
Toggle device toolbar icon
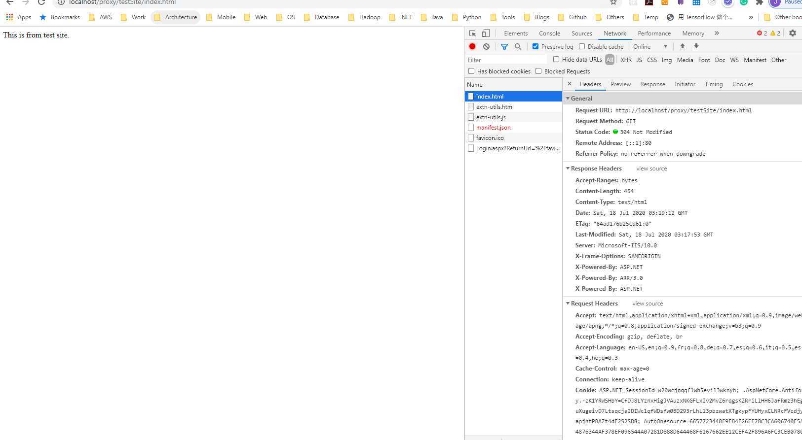[x=486, y=33]
